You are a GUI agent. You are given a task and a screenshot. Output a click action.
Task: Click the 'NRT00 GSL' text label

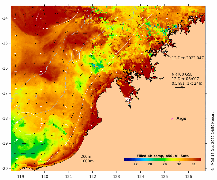pyautogui.click(x=182, y=74)
